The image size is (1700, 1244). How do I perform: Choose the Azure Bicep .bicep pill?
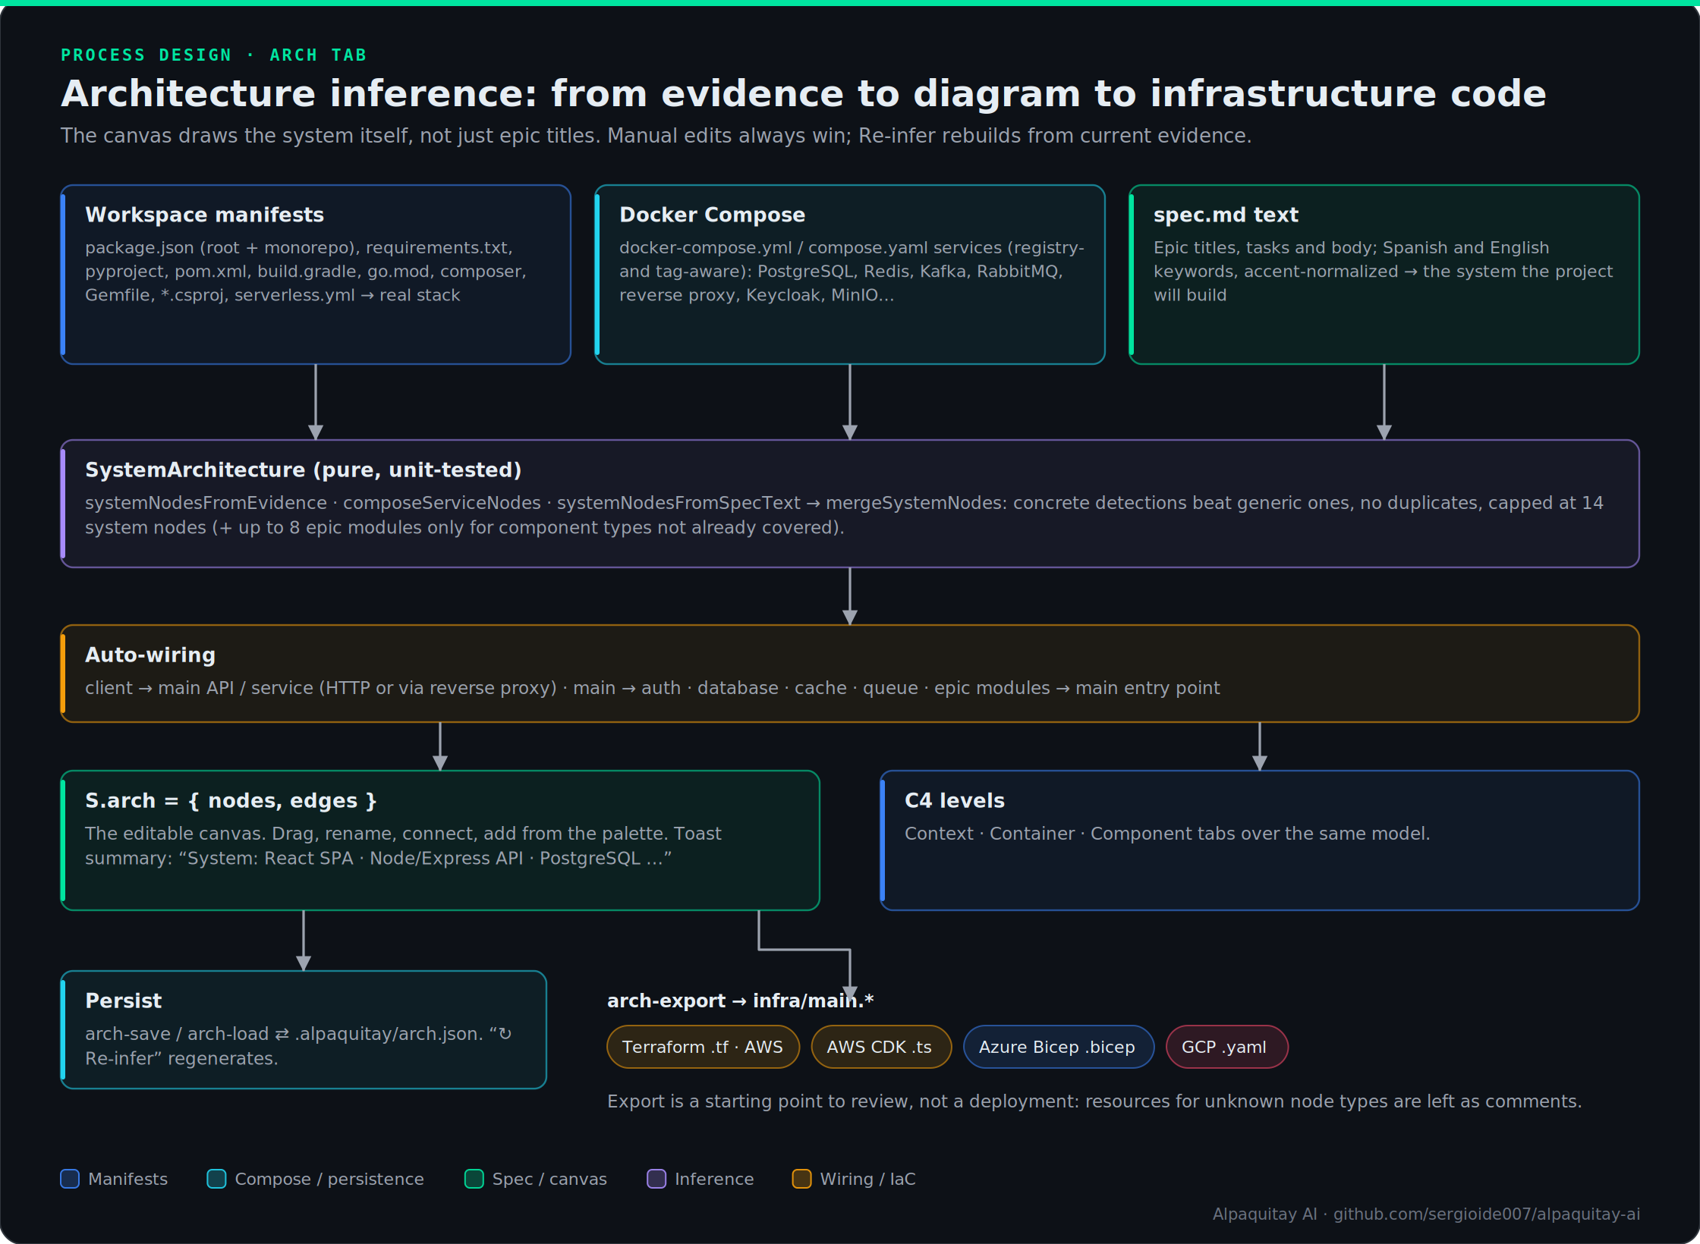(1059, 1047)
